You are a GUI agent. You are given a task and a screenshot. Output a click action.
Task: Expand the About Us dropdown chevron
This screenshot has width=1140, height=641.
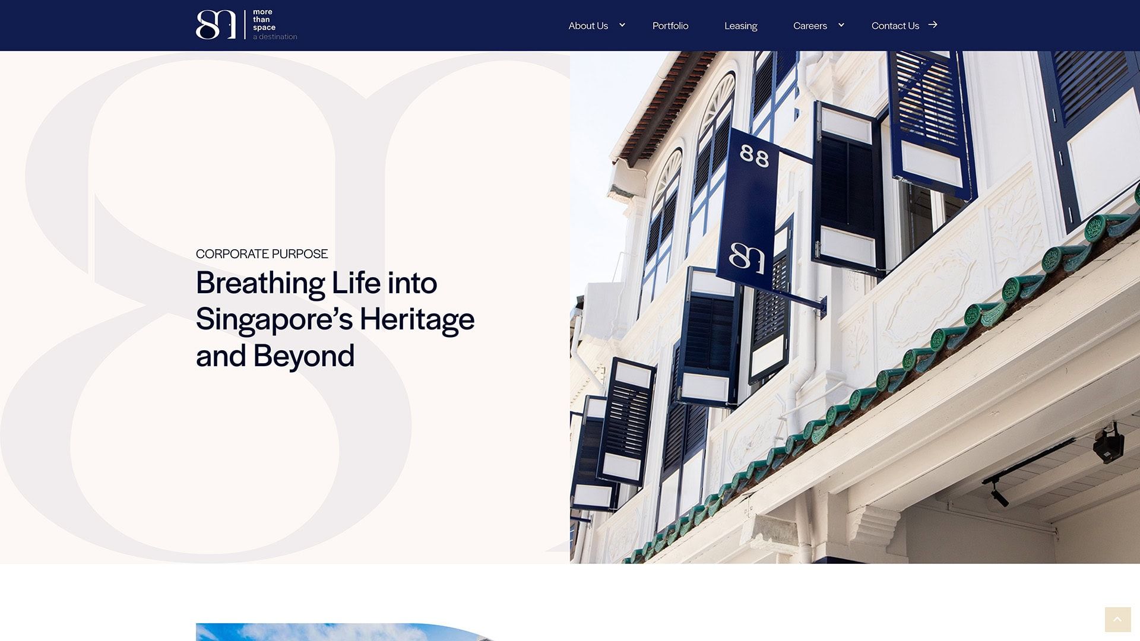[x=622, y=26]
